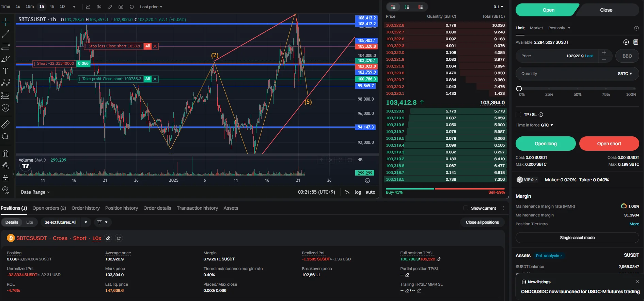Hide all drawings with eye icon
Viewport: 644px width, 301px height.
[5, 190]
